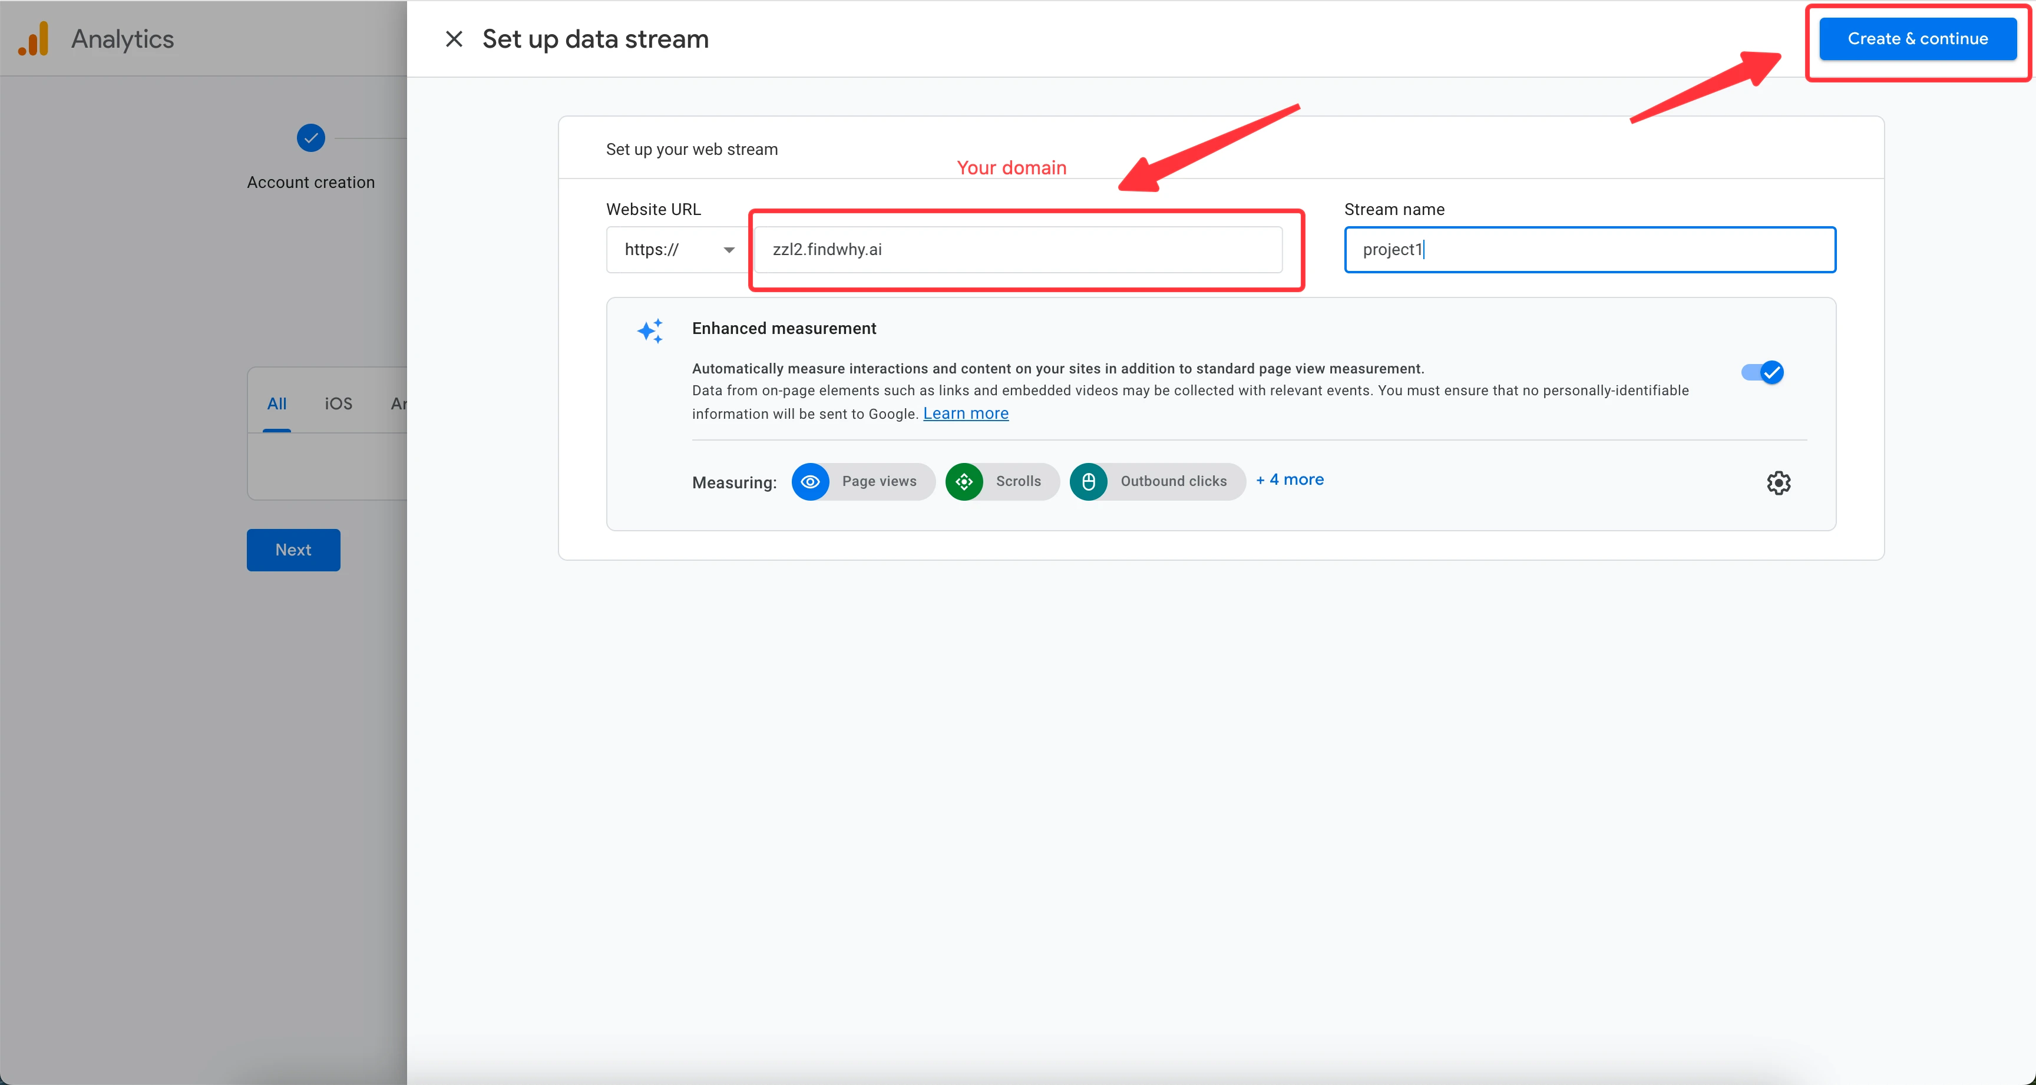Click the blue Next button
The width and height of the screenshot is (2036, 1085).
[293, 549]
